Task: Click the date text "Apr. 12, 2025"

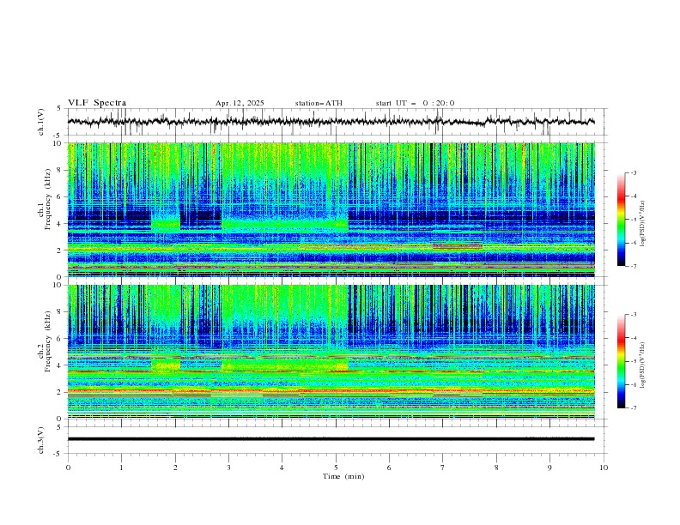Action: [x=240, y=103]
